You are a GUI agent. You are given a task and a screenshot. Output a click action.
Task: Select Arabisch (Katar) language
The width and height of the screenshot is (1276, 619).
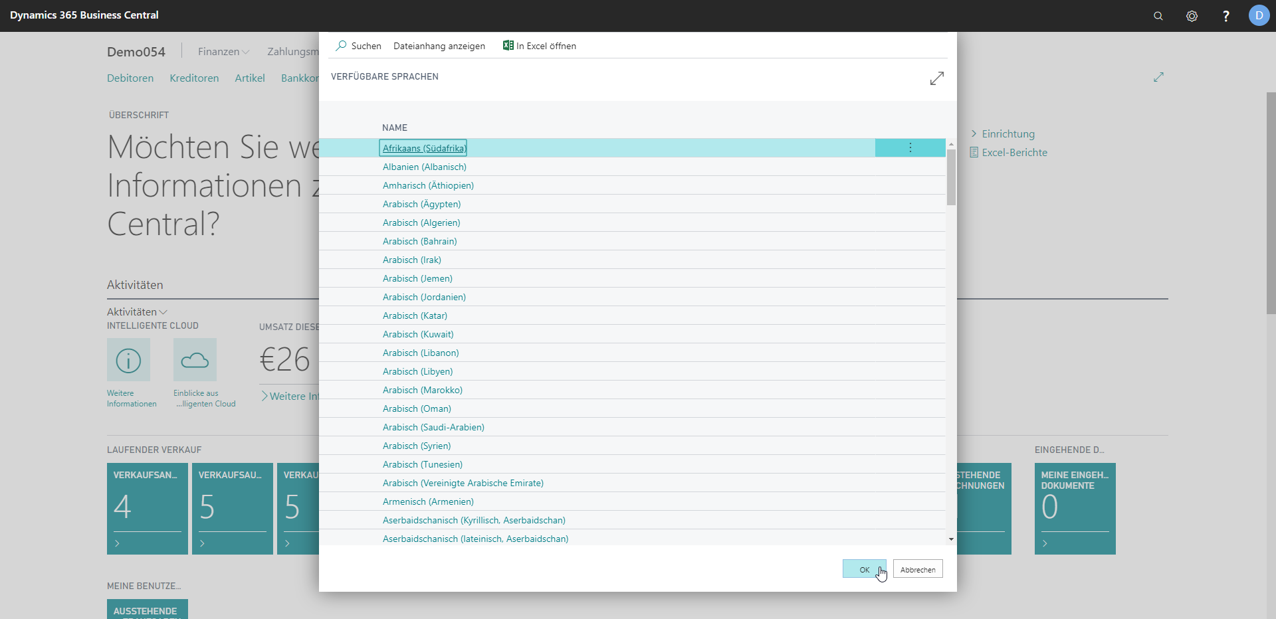tap(415, 315)
